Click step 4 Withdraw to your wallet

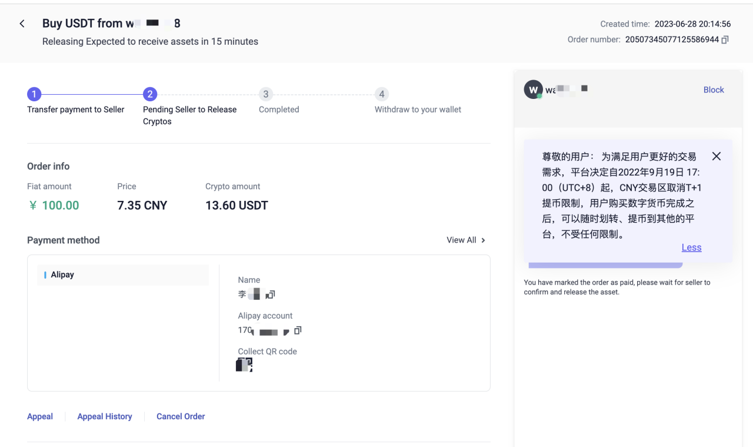point(382,94)
